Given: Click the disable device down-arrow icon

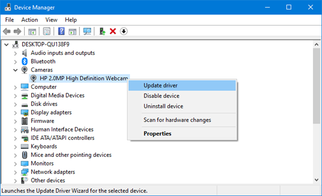Looking at the screenshot, I should [x=123, y=32].
